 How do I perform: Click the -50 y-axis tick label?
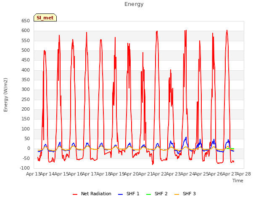tap(26, 158)
